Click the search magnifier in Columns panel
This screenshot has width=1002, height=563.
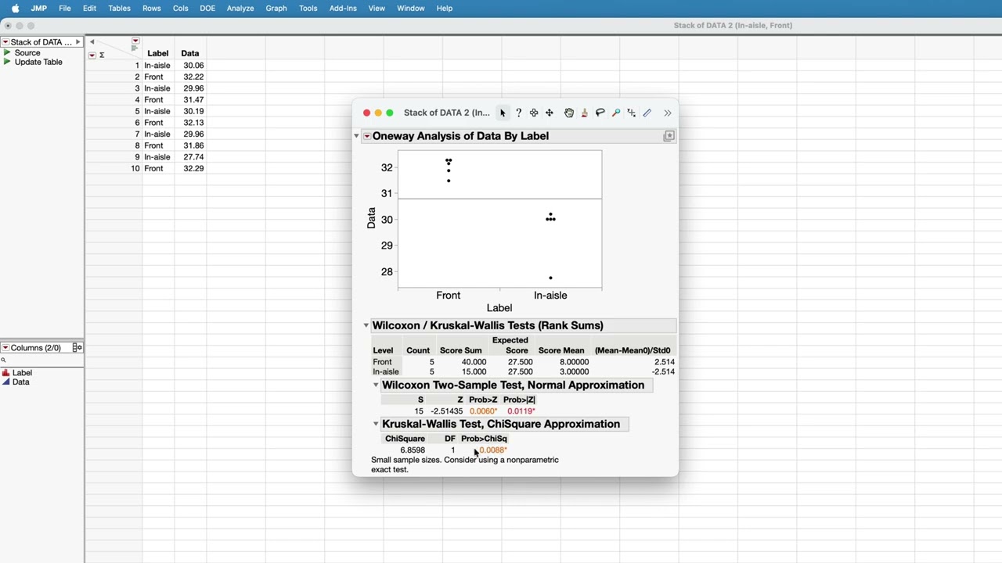pyautogui.click(x=3, y=360)
